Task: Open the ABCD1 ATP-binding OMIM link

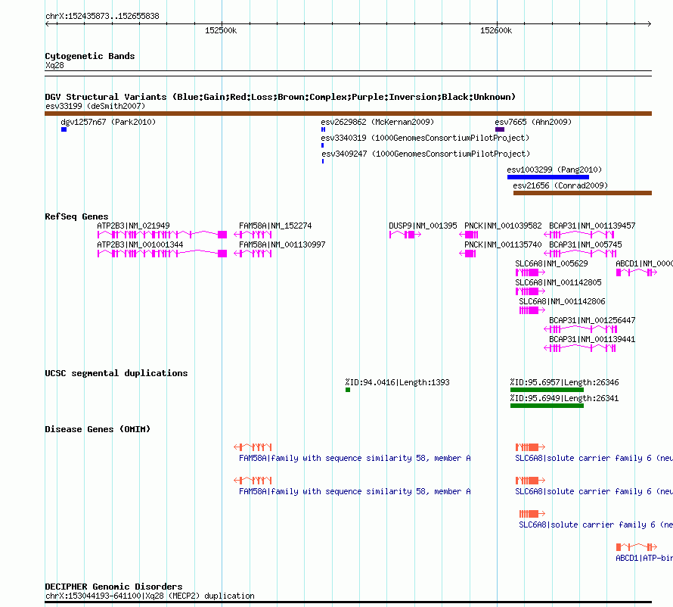Action: tap(644, 558)
